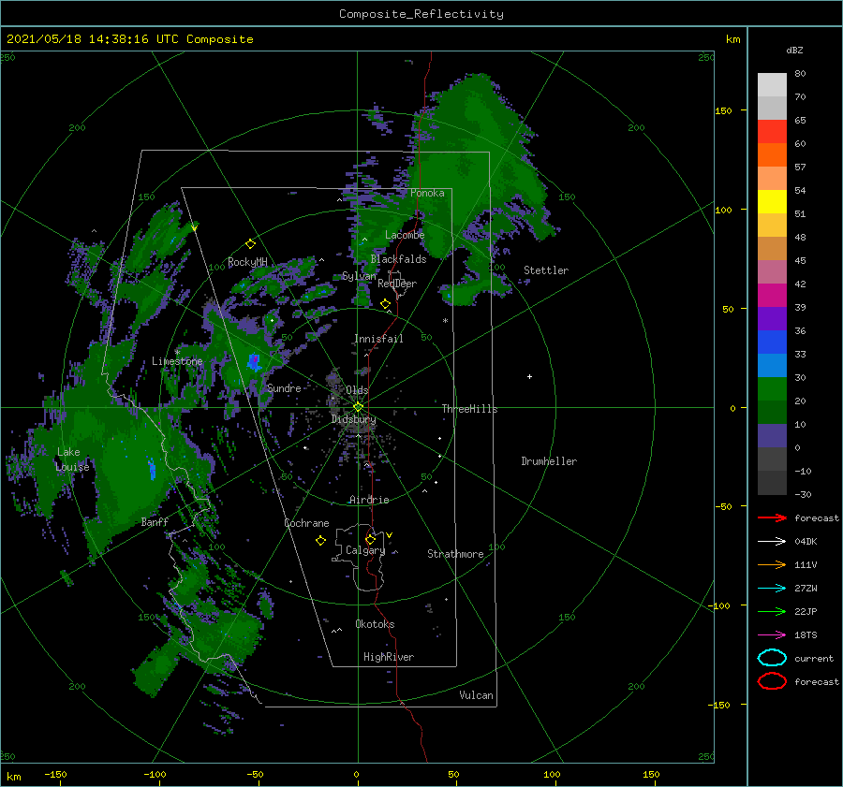Click the Olds label on the map
Screen dimensions: 843x787
357,389
